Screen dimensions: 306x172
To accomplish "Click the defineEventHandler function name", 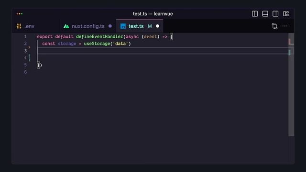I will 99,37.
